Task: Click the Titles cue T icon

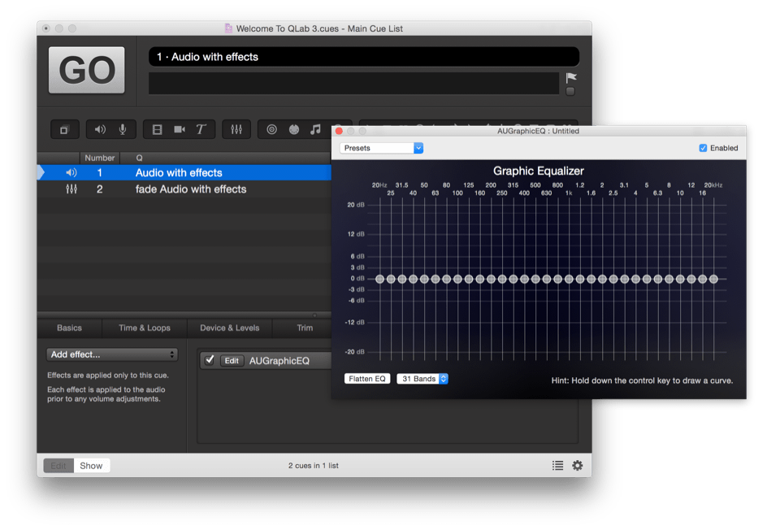Action: 201,129
